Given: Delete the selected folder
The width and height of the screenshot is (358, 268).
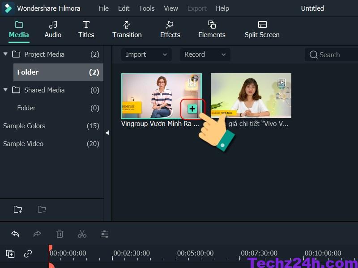Looking at the screenshot, I should point(42,209).
